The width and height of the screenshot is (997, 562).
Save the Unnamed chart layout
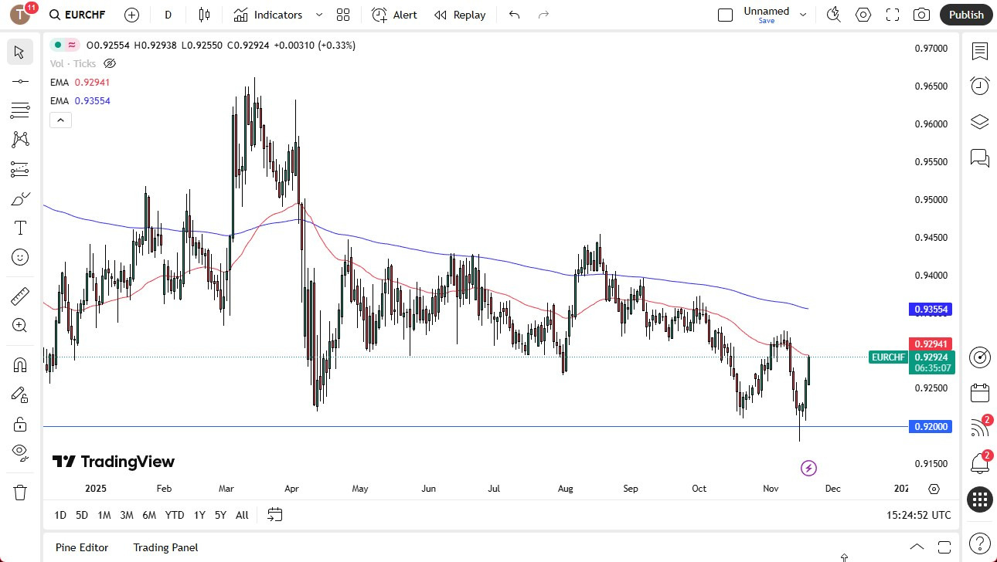coord(766,21)
